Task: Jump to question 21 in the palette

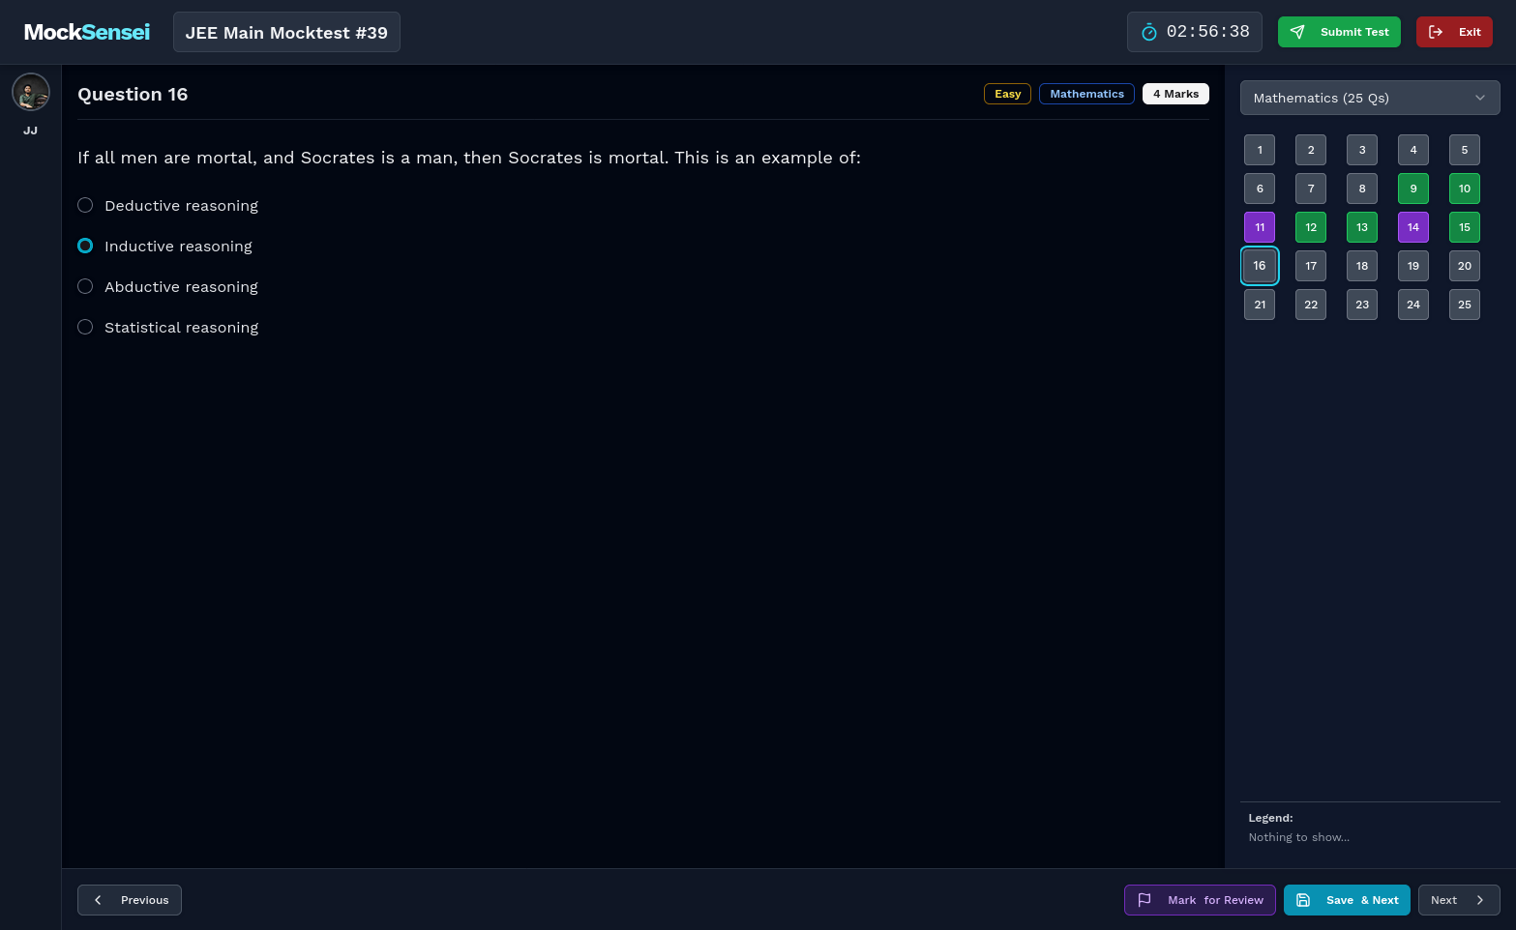Action: point(1260,304)
